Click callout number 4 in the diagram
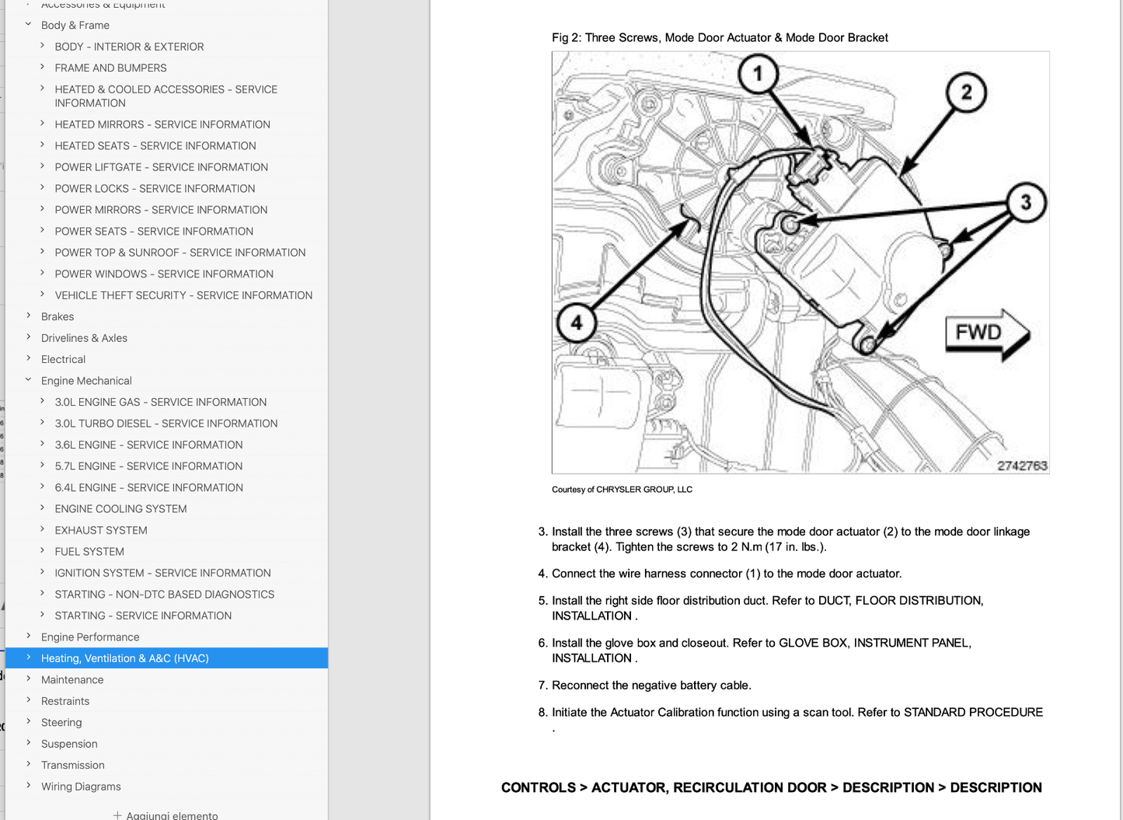The image size is (1123, 820). (x=577, y=323)
